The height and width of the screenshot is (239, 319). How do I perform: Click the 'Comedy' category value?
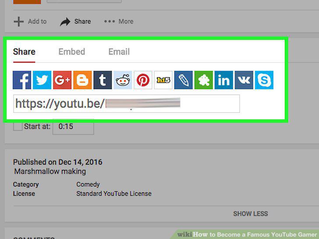click(x=88, y=185)
